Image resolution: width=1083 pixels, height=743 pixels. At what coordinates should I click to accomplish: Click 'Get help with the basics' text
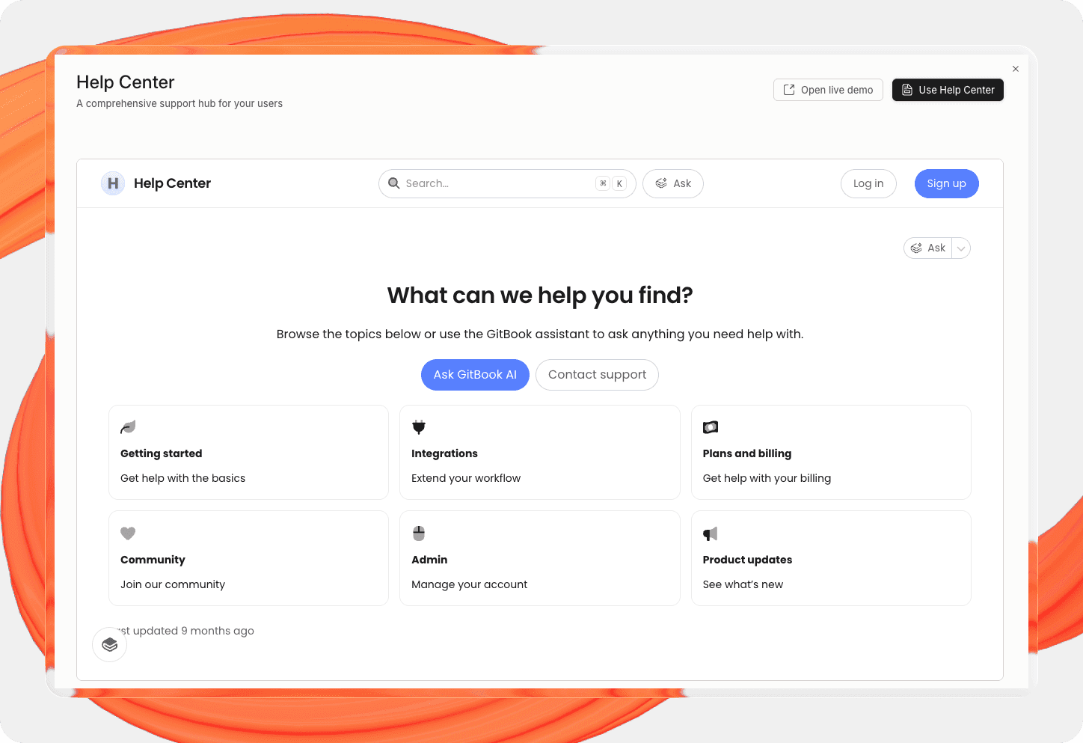(x=182, y=478)
